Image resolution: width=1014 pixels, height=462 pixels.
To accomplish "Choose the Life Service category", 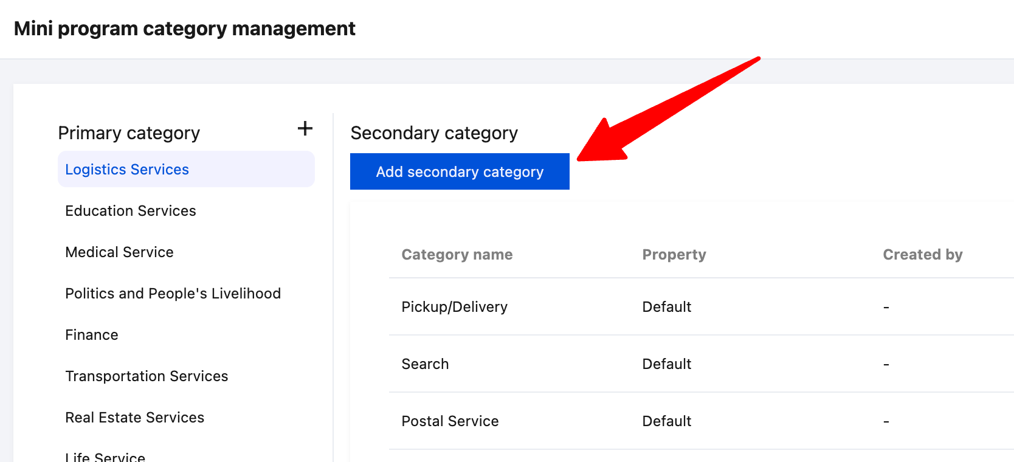I will point(105,457).
